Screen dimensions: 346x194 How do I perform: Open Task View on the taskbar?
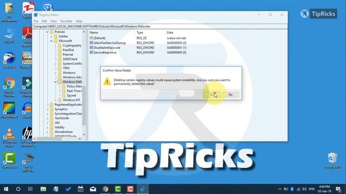click(30, 189)
